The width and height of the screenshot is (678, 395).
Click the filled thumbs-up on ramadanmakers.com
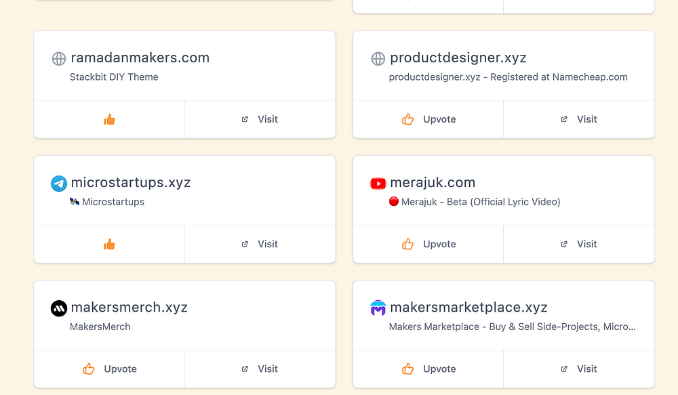(x=109, y=119)
